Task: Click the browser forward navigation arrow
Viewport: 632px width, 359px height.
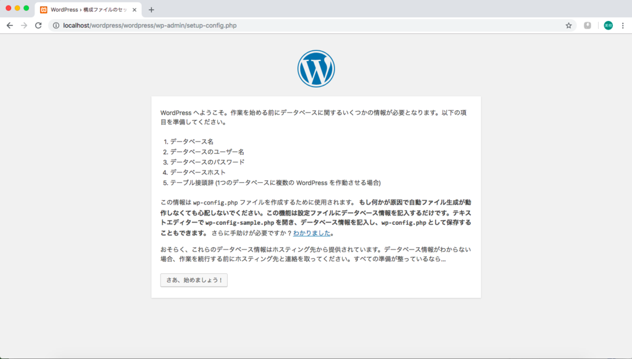Action: 24,25
